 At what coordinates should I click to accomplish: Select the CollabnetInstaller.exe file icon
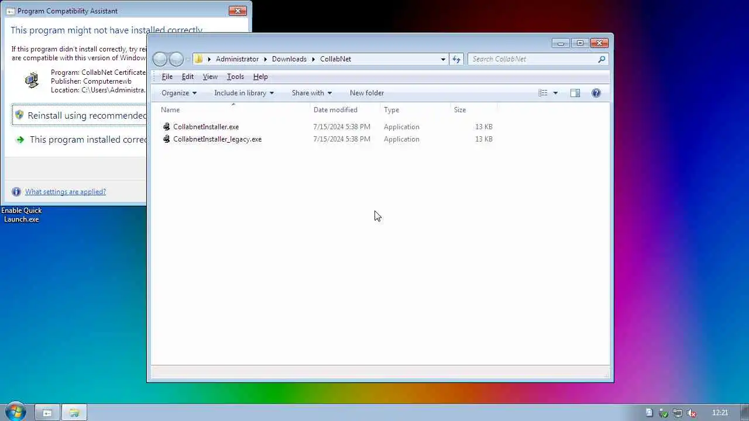tap(166, 127)
